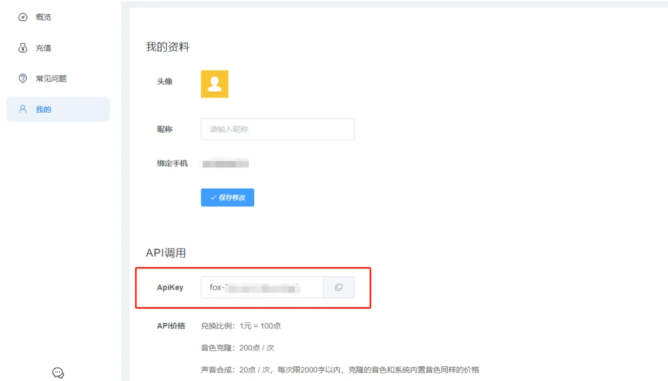Image resolution: width=668 pixels, height=381 pixels.
Task: Switch to the 我的 section
Action: click(43, 109)
